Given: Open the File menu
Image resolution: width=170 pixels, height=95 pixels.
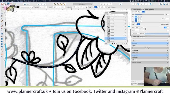Looking at the screenshot, I should pyautogui.click(x=18, y=1).
